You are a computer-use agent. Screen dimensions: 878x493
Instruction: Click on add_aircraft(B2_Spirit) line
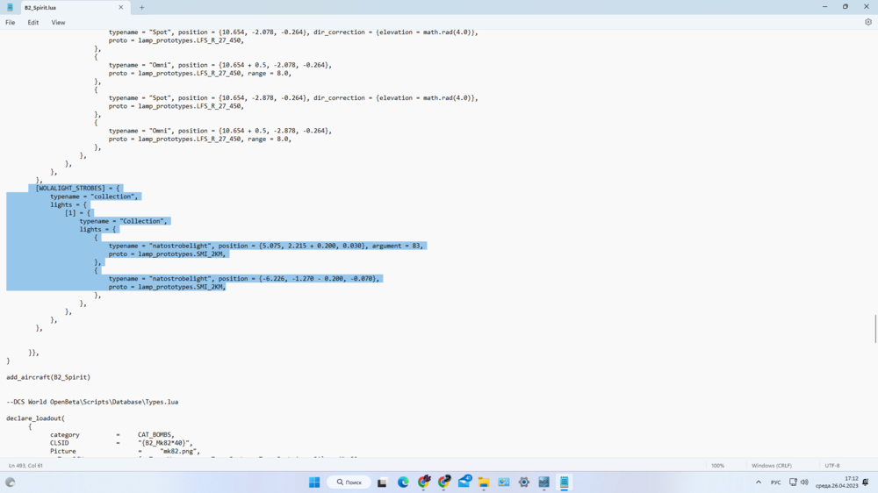coord(48,377)
